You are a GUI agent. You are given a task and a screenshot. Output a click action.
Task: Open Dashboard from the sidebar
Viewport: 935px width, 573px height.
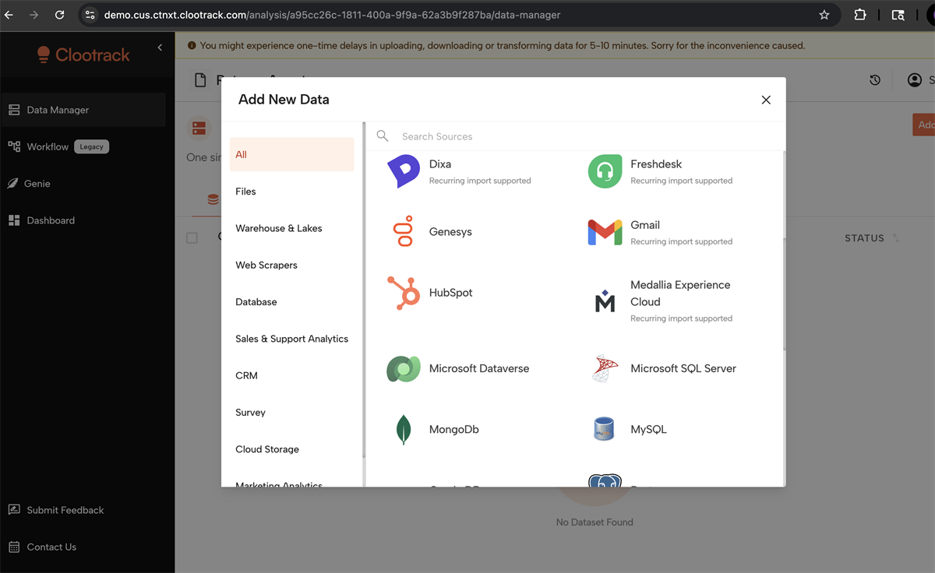tap(51, 220)
